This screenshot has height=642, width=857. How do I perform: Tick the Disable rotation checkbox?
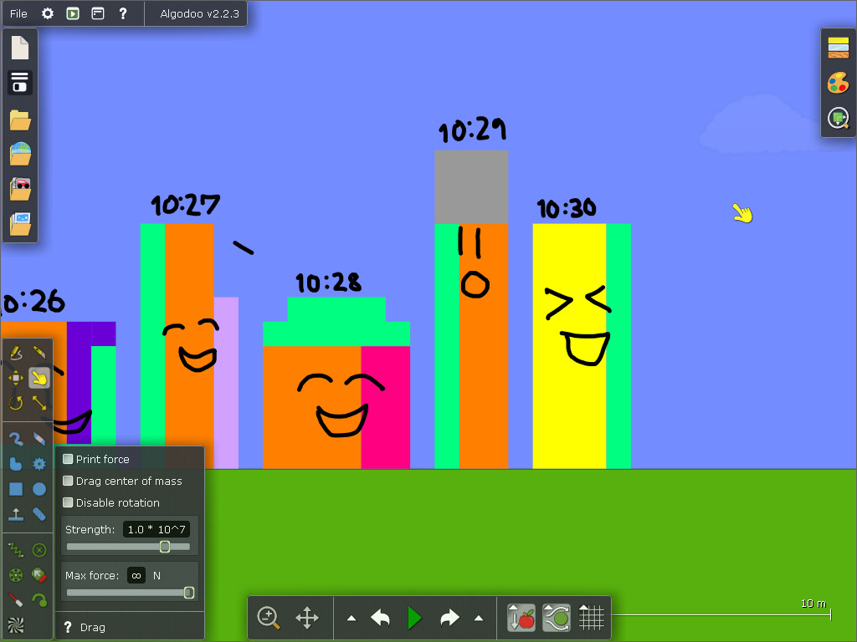click(x=69, y=502)
